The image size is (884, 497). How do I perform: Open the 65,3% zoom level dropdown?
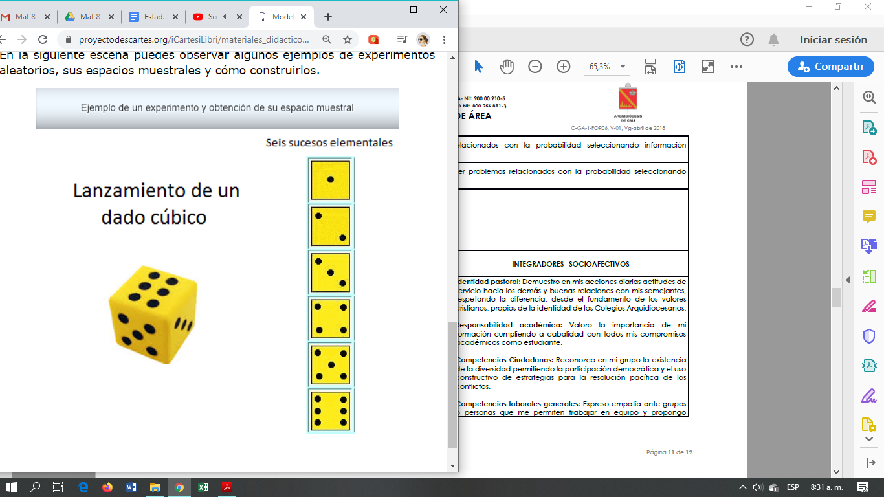pyautogui.click(x=607, y=67)
